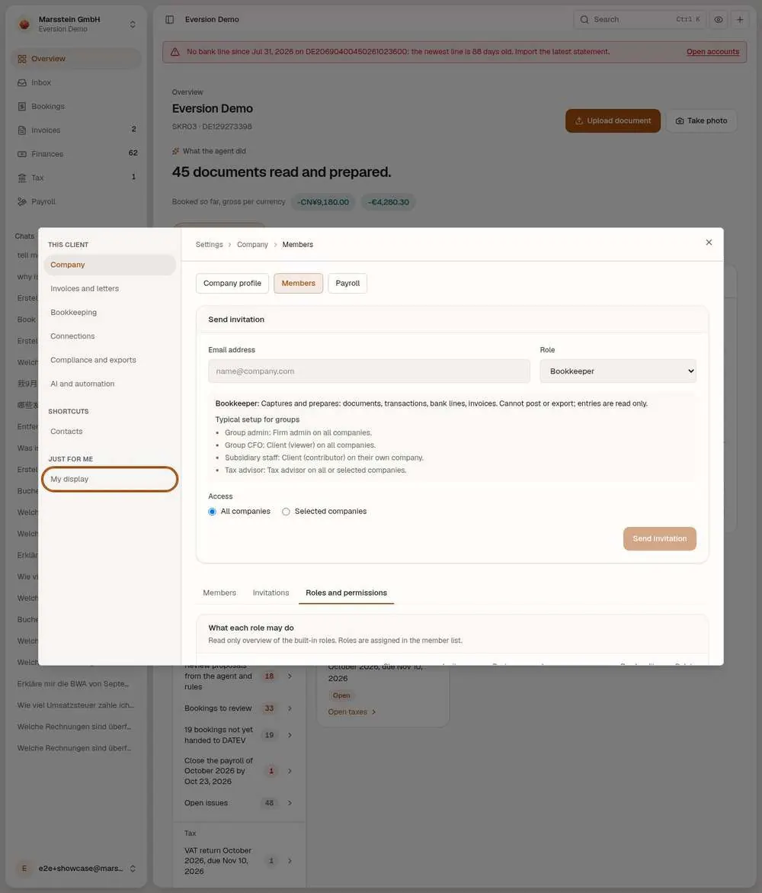Viewport: 762px width, 893px height.
Task: Click the Take photo button
Action: (701, 120)
